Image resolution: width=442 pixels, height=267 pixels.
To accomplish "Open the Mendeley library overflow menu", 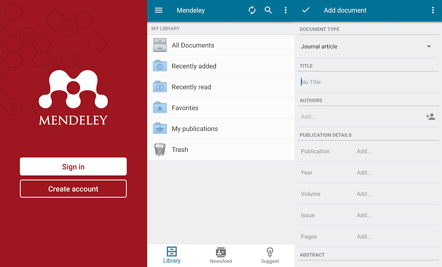I will [x=286, y=10].
